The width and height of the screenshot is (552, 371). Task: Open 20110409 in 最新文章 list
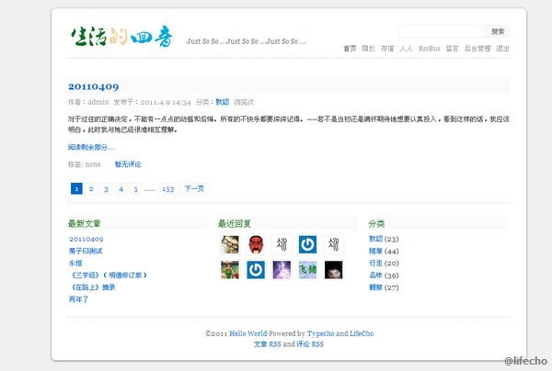point(86,239)
